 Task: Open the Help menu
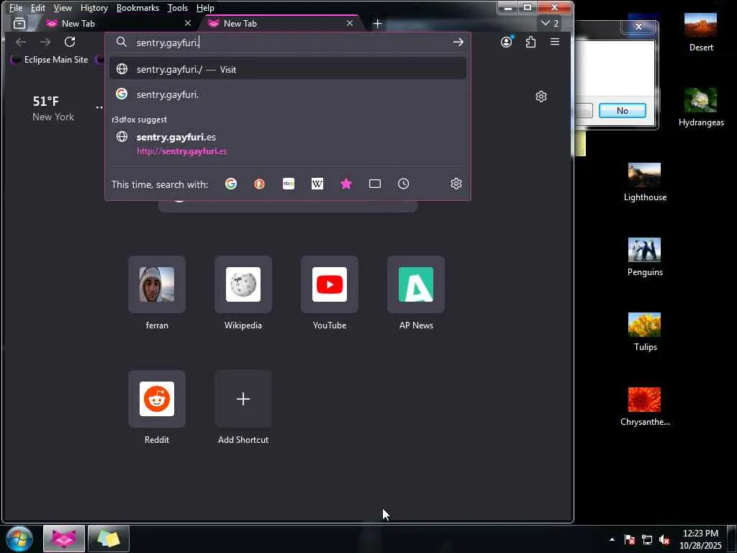coord(205,7)
